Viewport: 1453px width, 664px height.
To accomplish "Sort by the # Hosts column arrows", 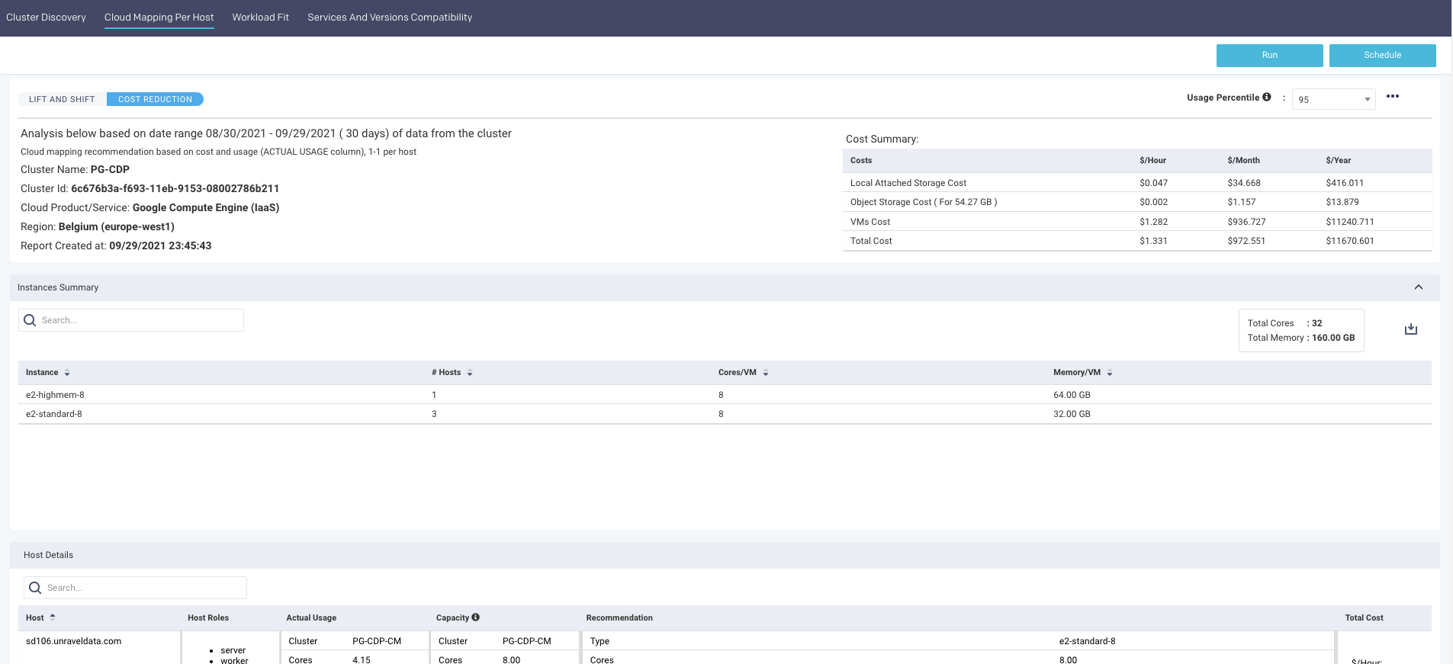I will [470, 373].
